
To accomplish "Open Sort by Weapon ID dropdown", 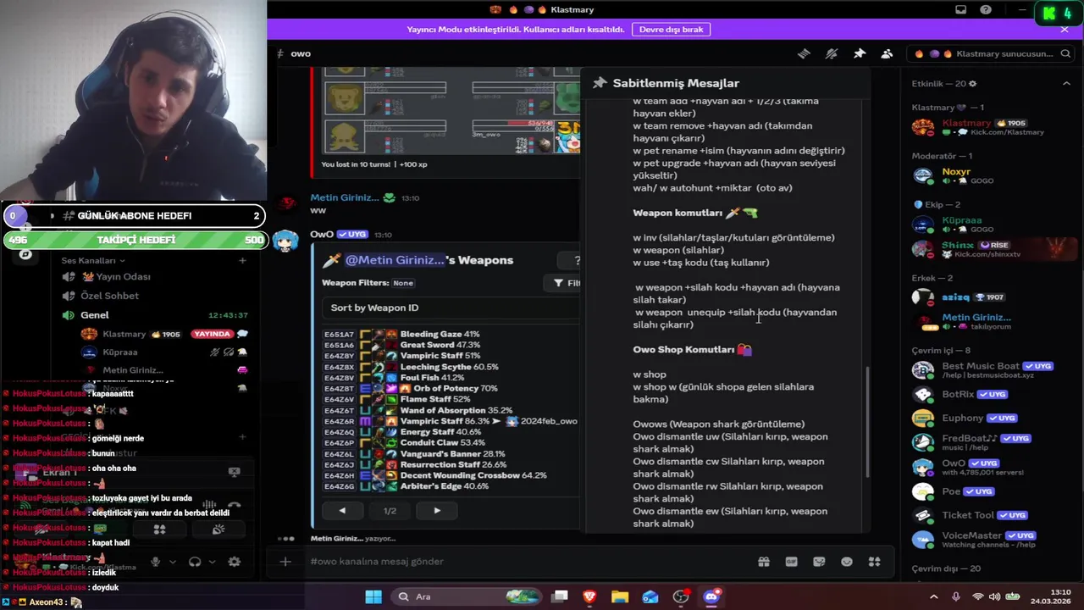I will 451,308.
